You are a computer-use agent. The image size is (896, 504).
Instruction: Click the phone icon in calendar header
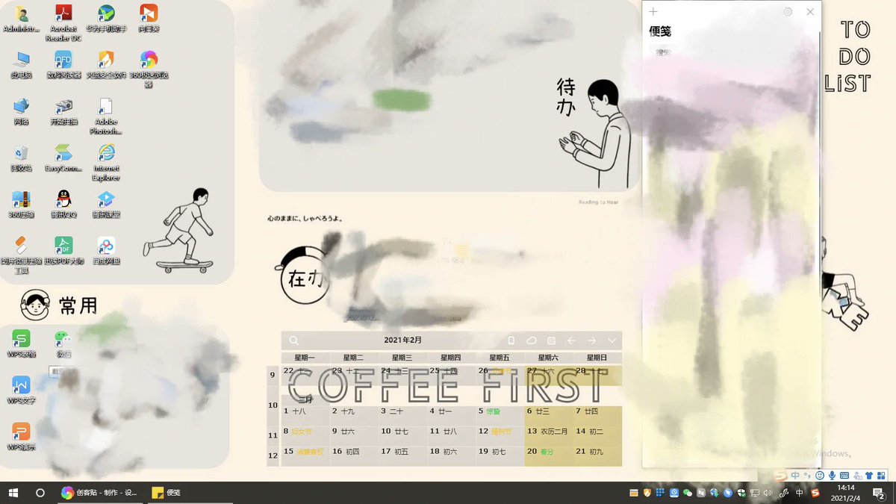pos(511,340)
